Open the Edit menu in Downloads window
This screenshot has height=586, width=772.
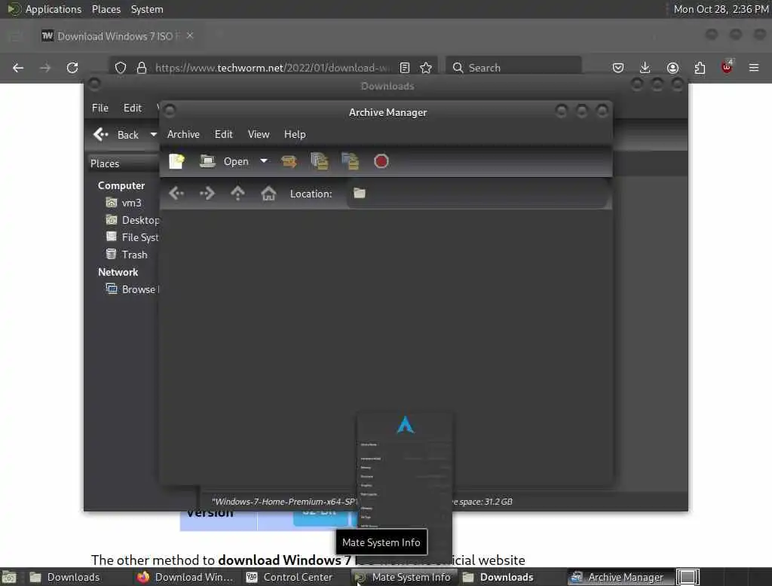pyautogui.click(x=133, y=108)
